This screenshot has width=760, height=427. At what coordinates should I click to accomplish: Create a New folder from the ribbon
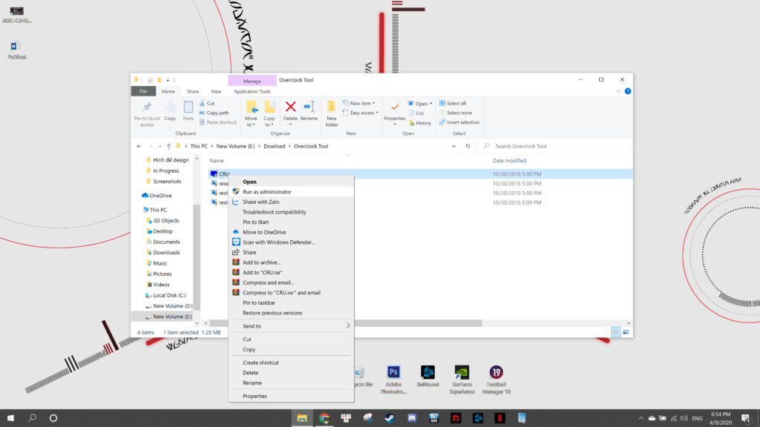(x=332, y=113)
